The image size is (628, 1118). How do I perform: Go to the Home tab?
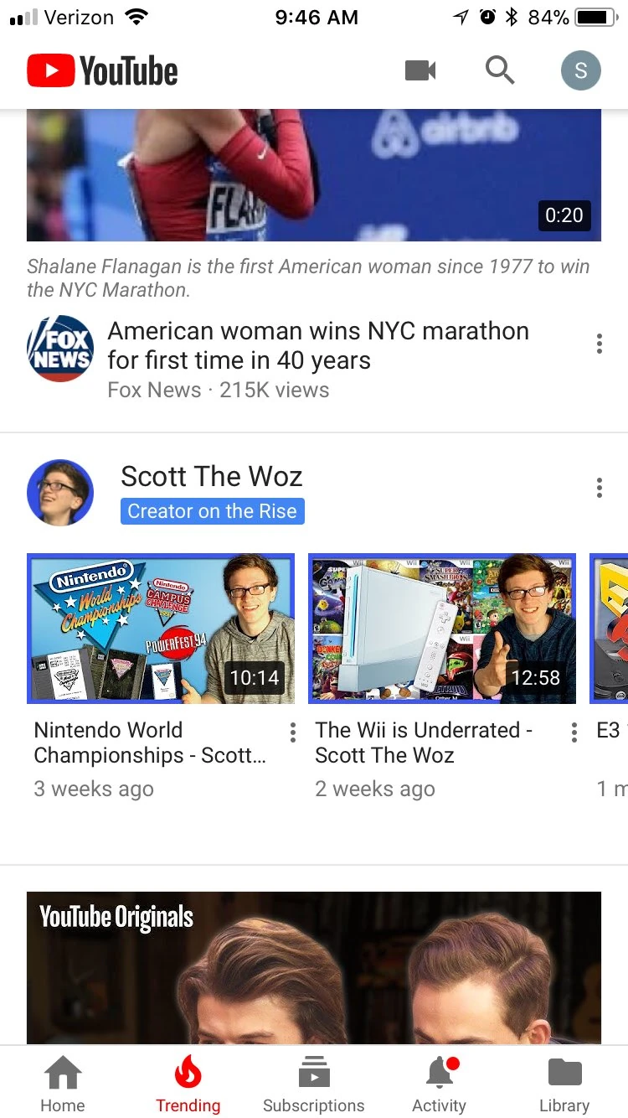click(63, 1084)
